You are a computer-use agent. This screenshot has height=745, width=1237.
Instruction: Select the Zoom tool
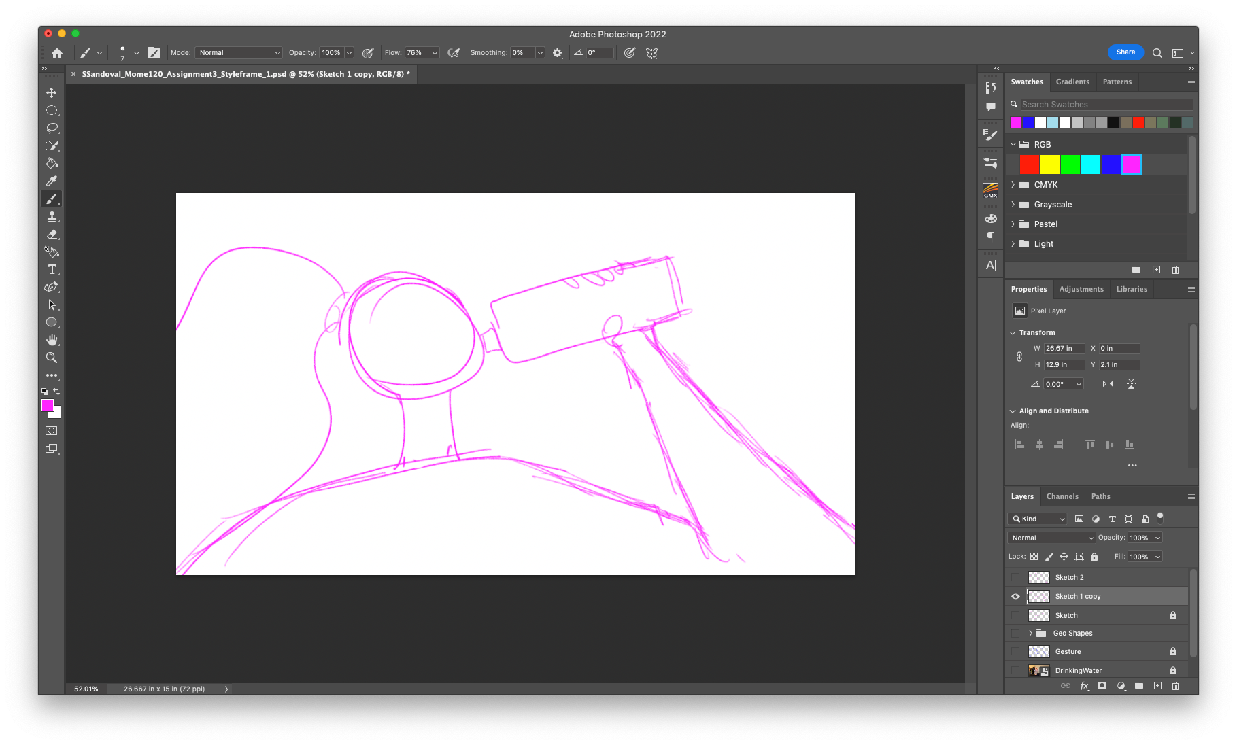[52, 358]
